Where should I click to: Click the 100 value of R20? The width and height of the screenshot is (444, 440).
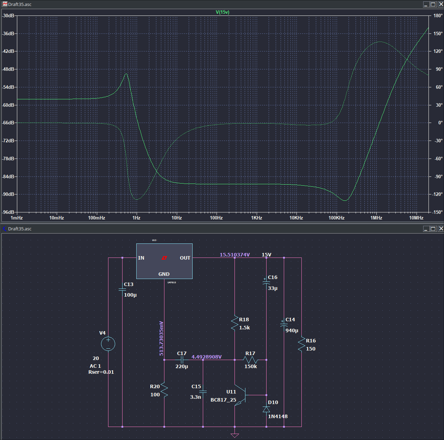pos(155,395)
